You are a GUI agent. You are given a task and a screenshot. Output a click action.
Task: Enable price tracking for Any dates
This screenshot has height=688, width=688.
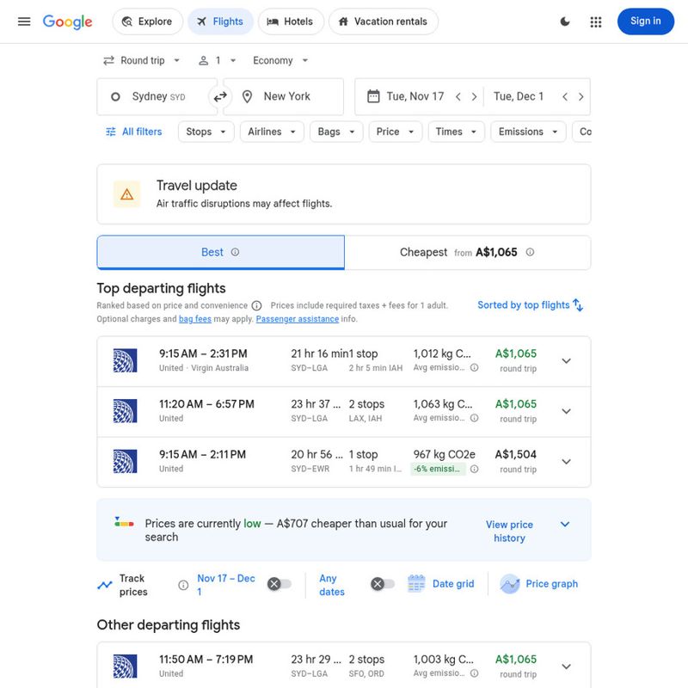point(383,584)
